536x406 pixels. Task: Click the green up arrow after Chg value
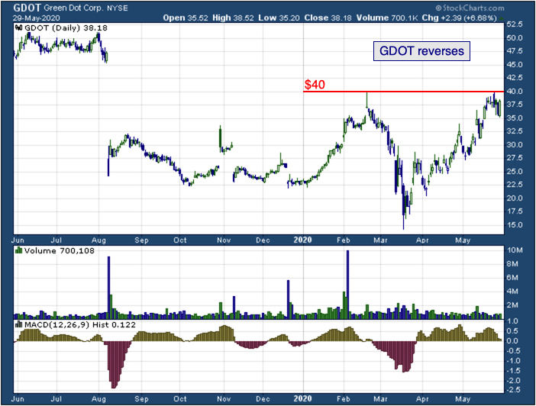[501, 18]
